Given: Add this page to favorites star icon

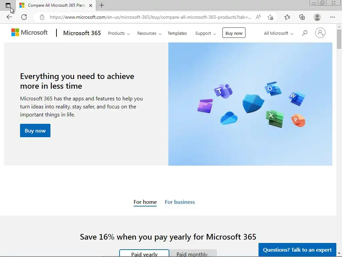Looking at the screenshot, I should point(270,17).
